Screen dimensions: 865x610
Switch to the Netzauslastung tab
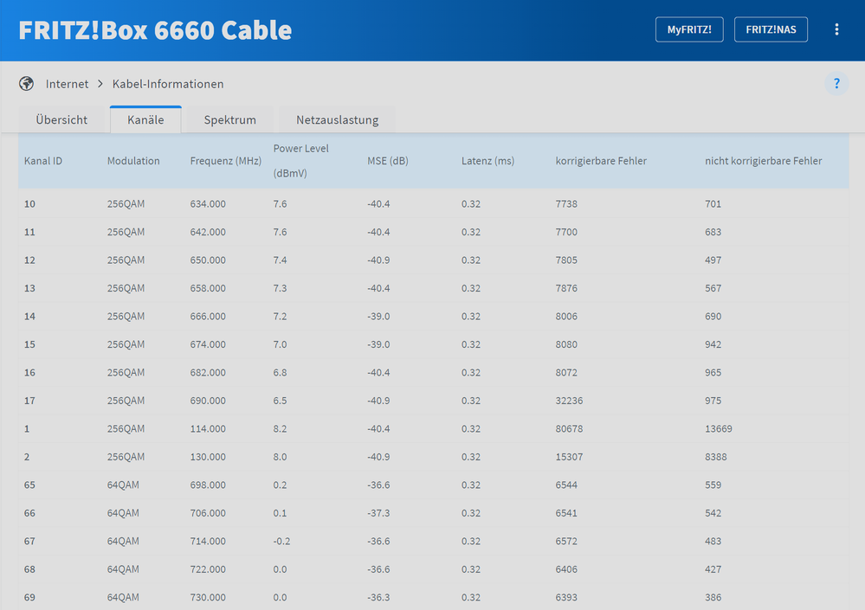(337, 119)
